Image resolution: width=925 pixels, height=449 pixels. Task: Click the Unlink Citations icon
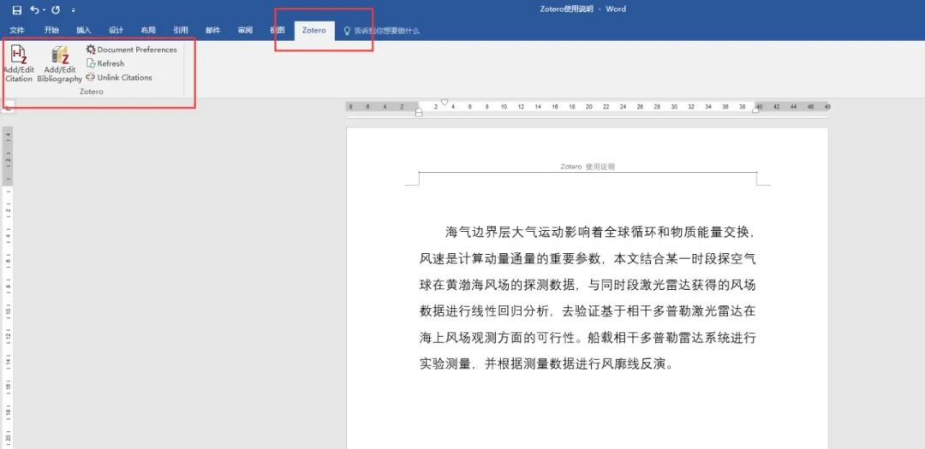(x=91, y=77)
